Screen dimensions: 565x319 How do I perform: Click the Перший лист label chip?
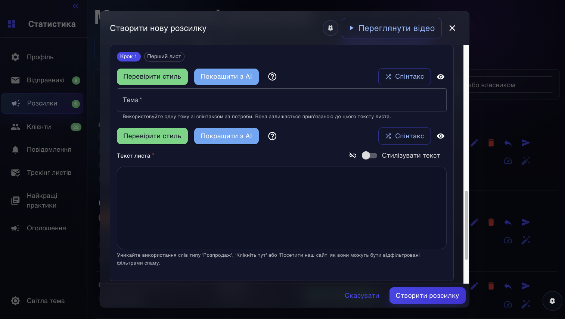pyautogui.click(x=164, y=56)
